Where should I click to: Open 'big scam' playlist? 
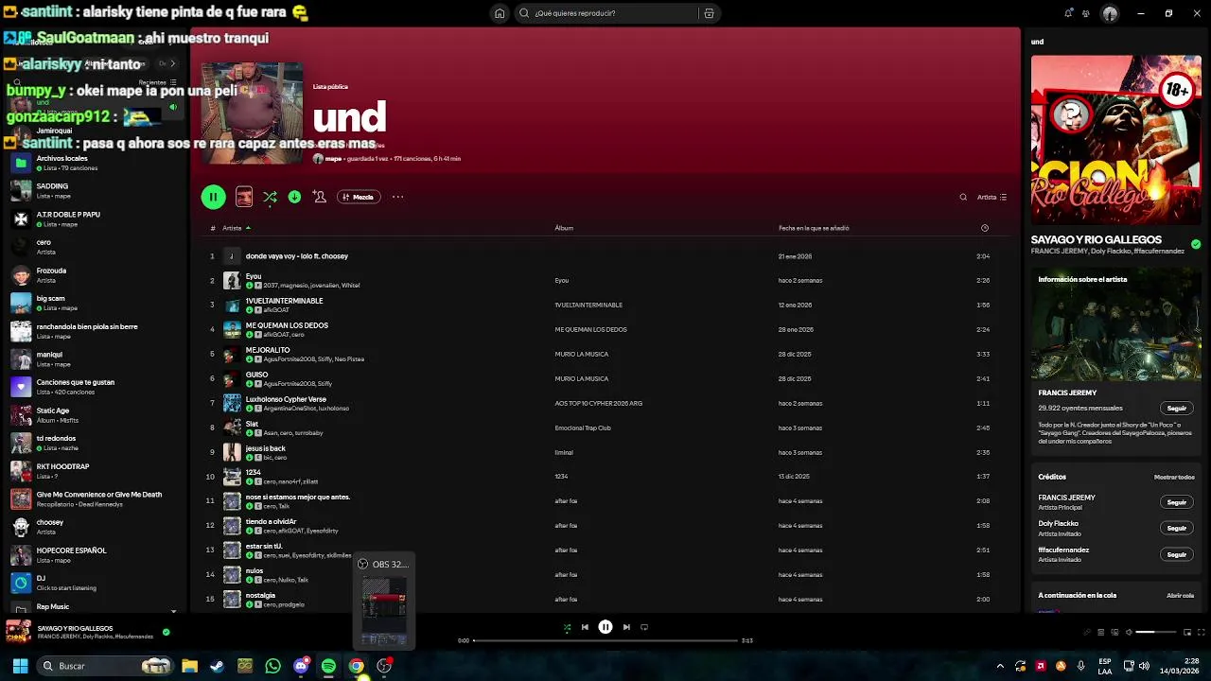click(95, 303)
